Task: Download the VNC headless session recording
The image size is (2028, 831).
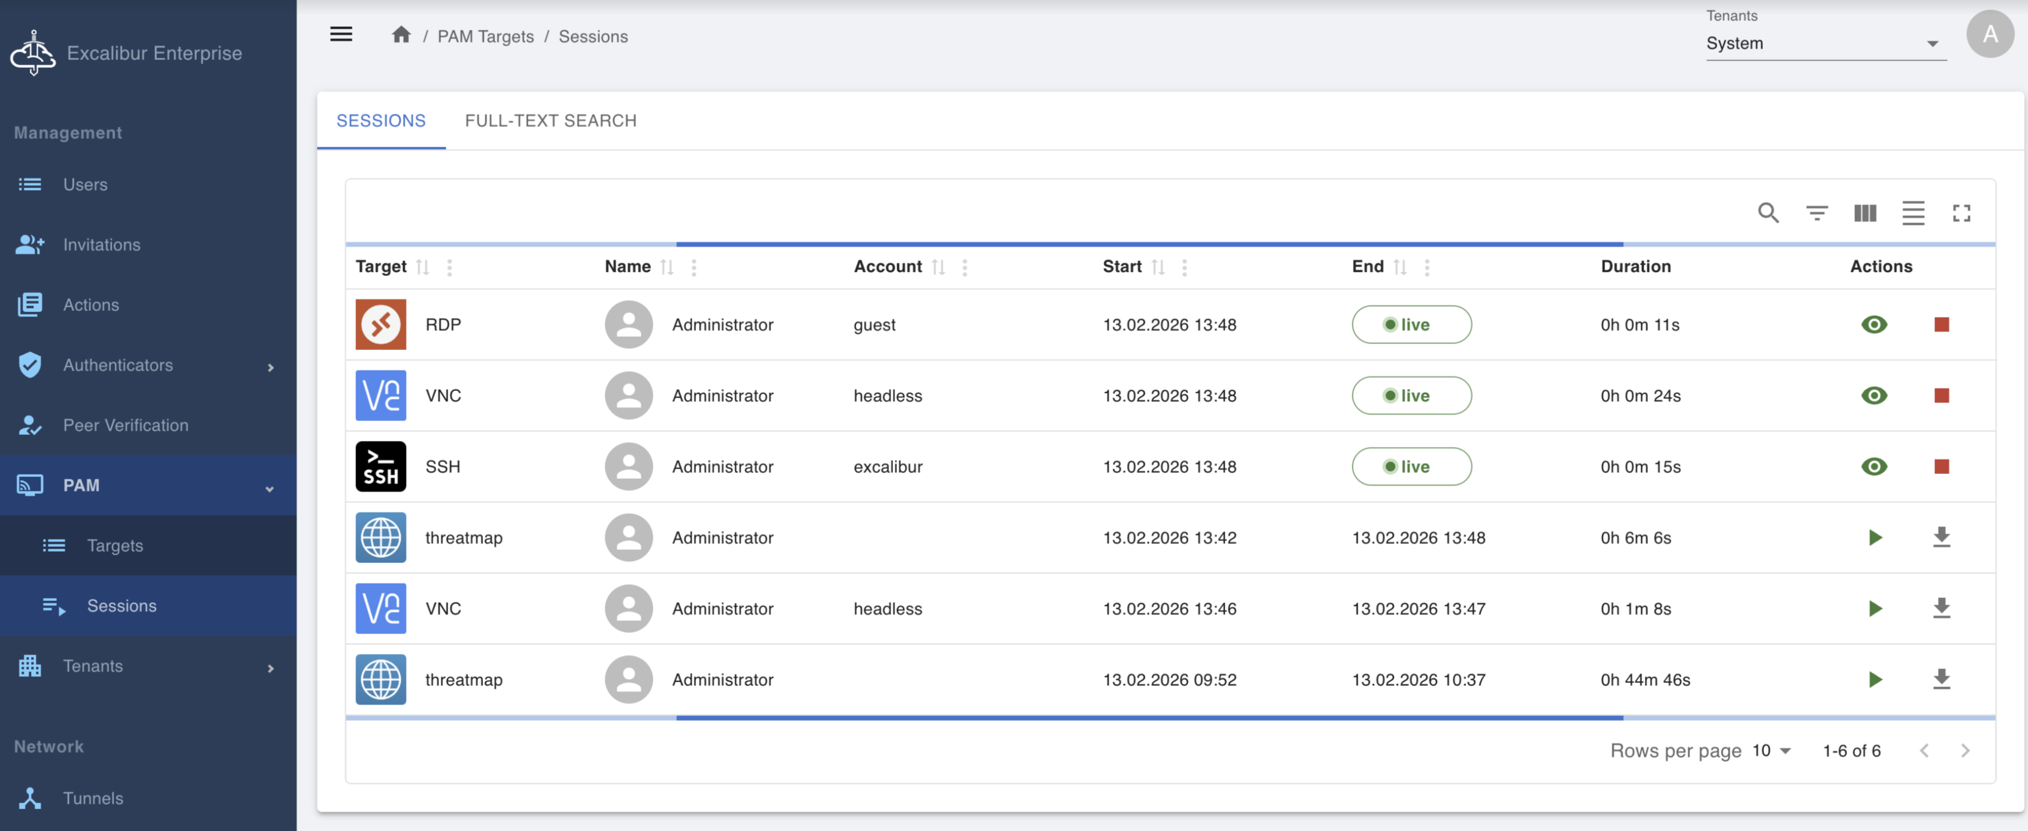Action: 1941,609
